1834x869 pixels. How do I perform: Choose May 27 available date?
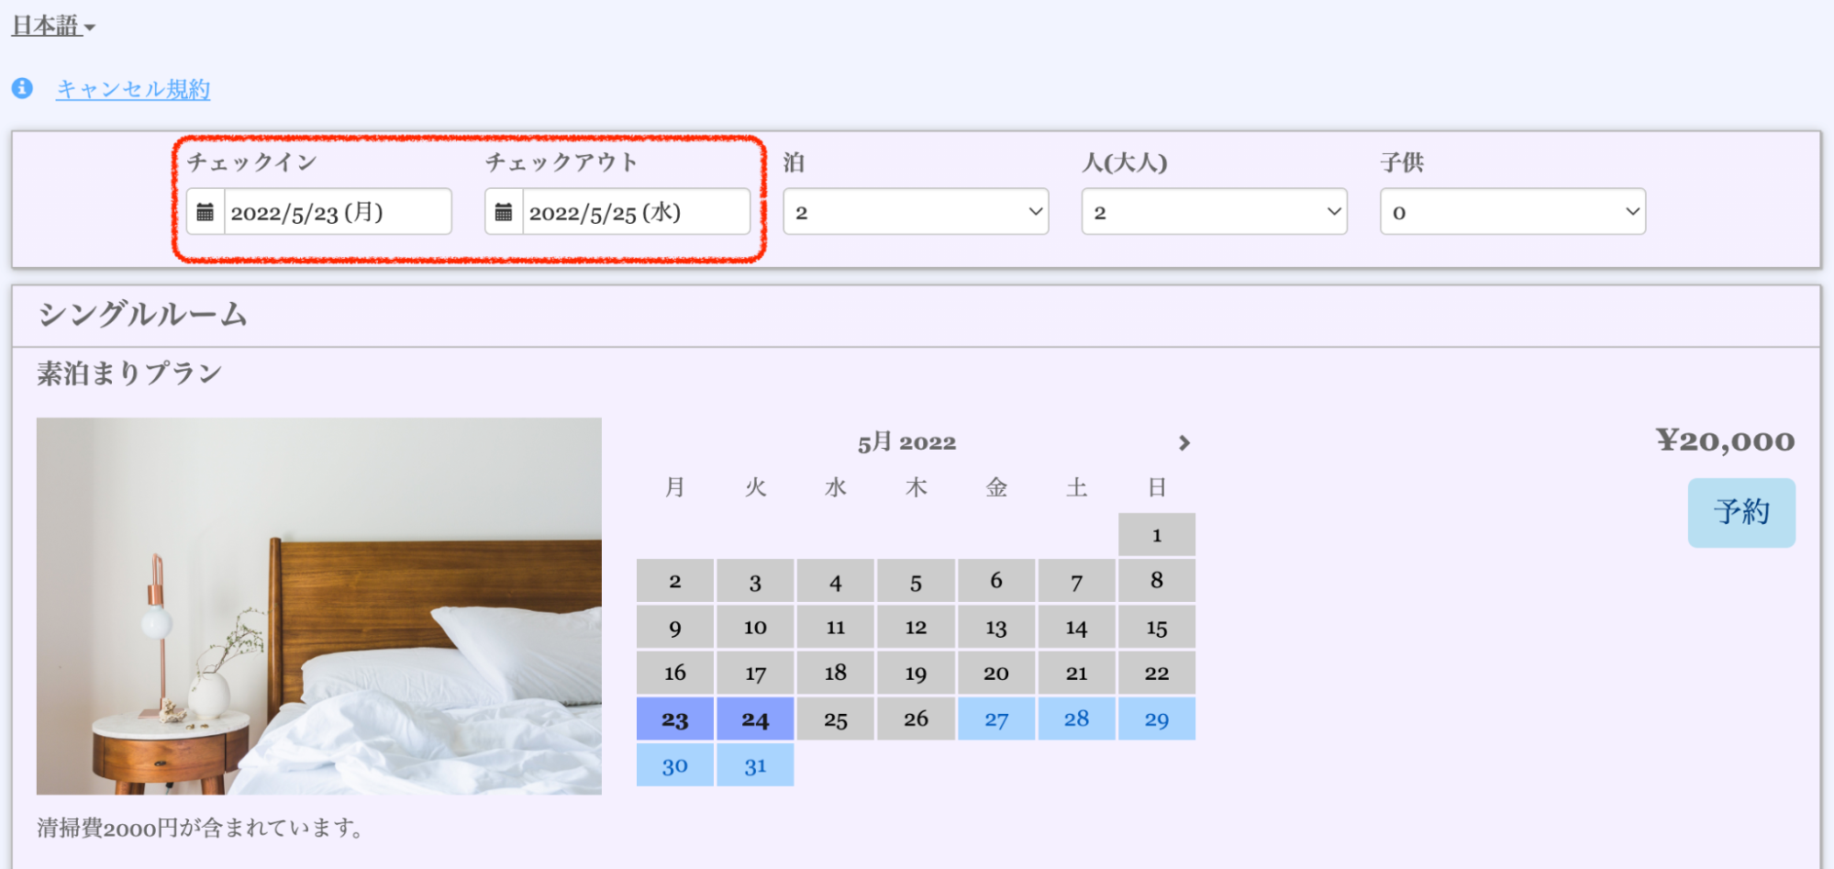pyautogui.click(x=996, y=719)
